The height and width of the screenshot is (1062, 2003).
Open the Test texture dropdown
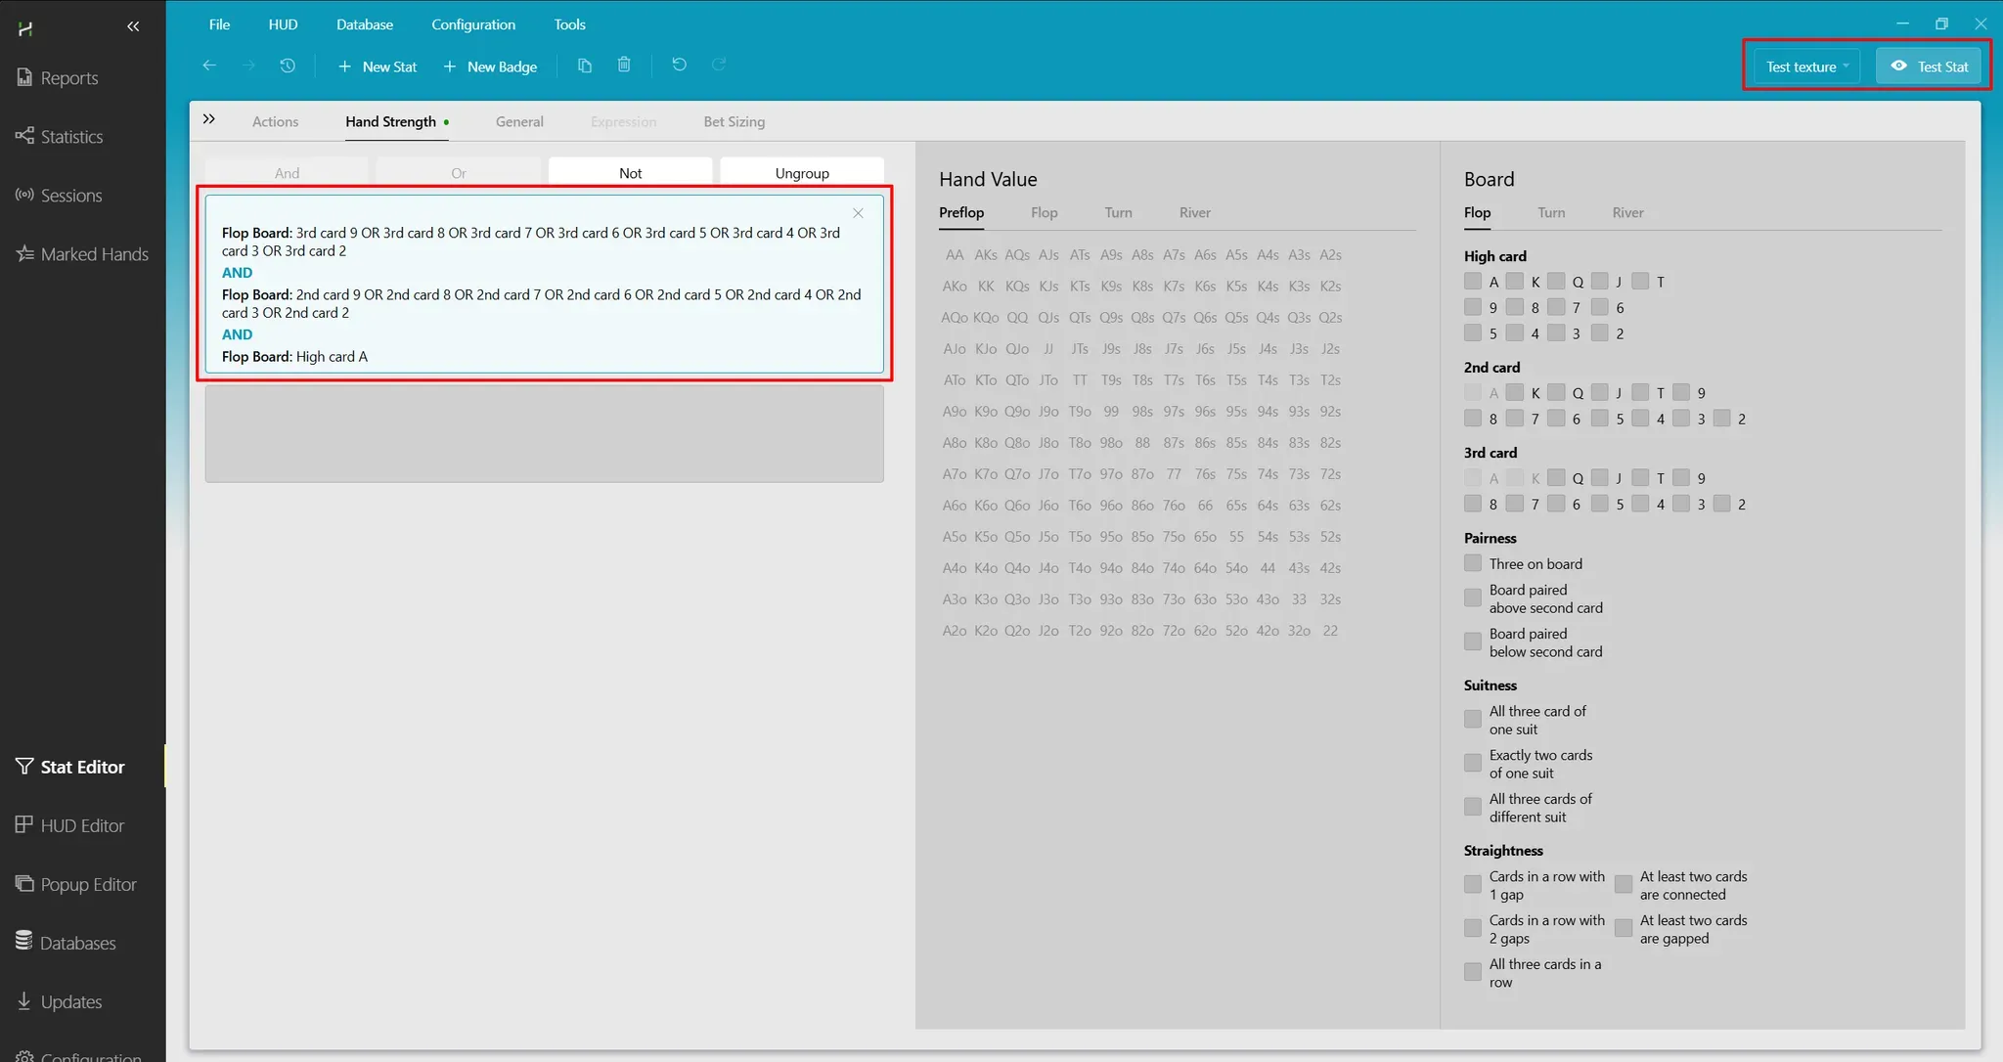[x=1806, y=66]
